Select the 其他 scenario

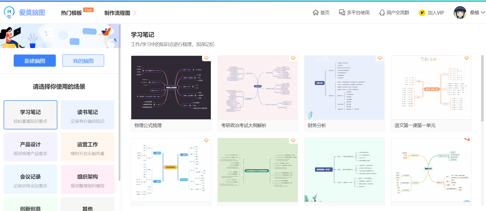pos(88,204)
